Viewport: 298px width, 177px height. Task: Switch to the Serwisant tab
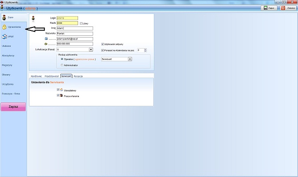(66, 76)
